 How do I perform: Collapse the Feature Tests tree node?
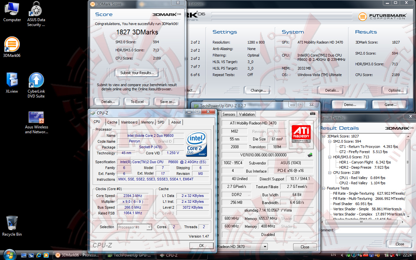(324, 188)
